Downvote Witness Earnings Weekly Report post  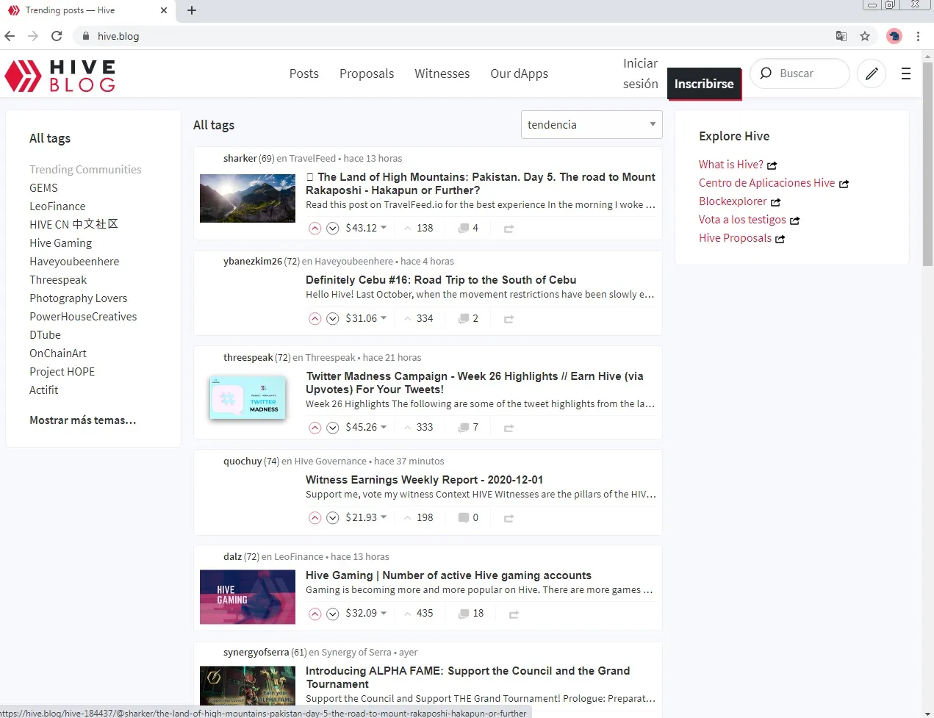click(x=332, y=517)
